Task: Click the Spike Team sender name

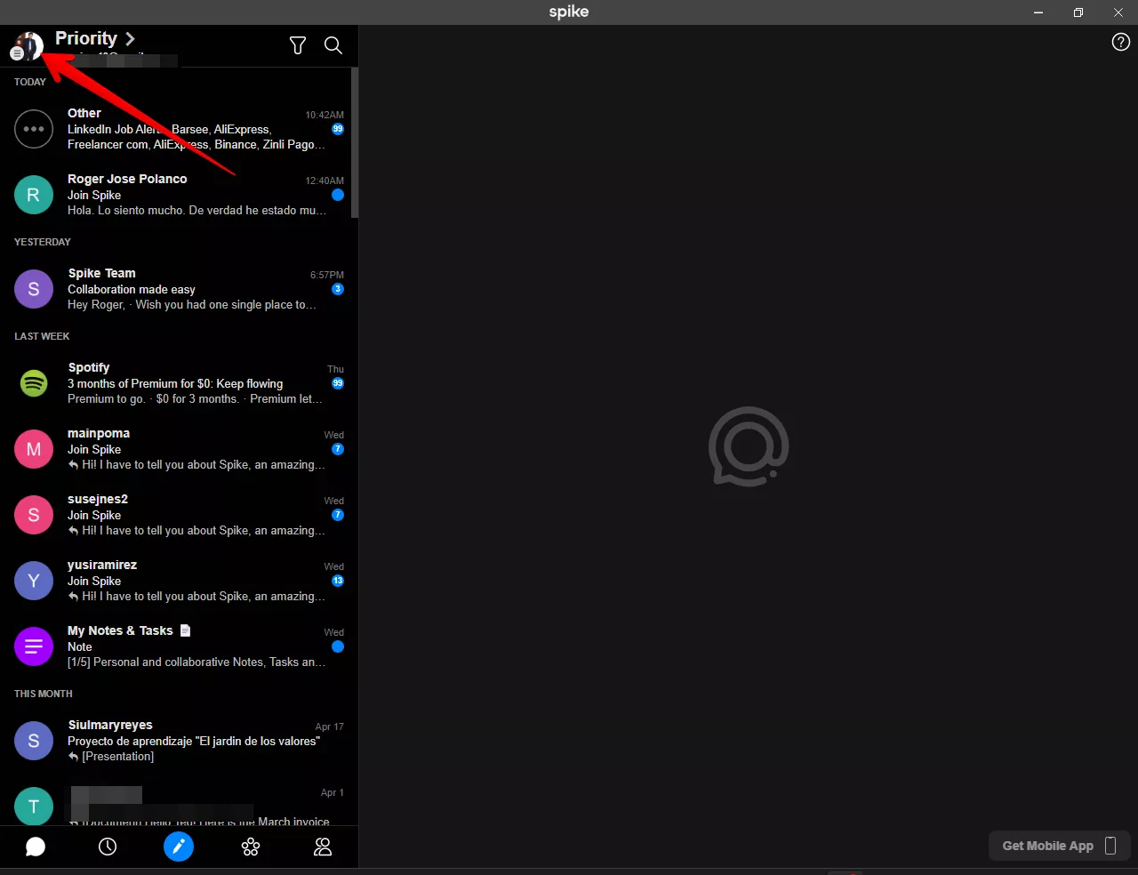Action: click(102, 273)
